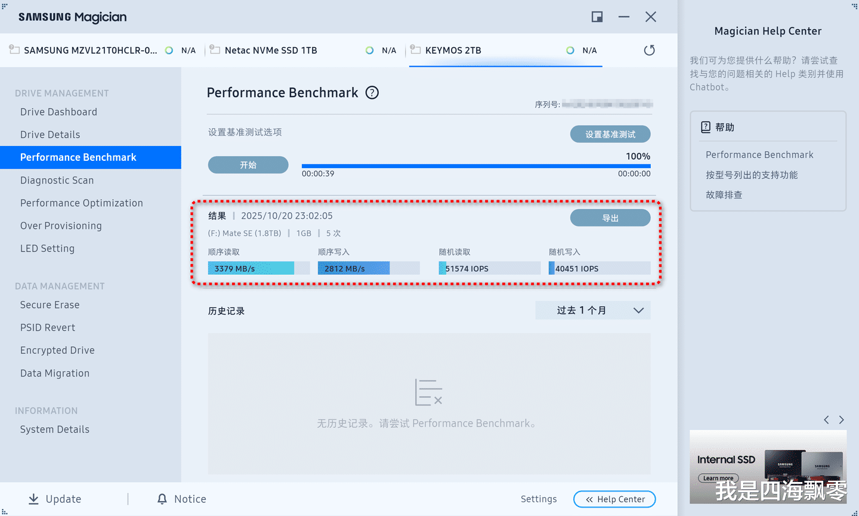859x516 pixels.
Task: Go to next Help Center banner
Action: click(842, 420)
